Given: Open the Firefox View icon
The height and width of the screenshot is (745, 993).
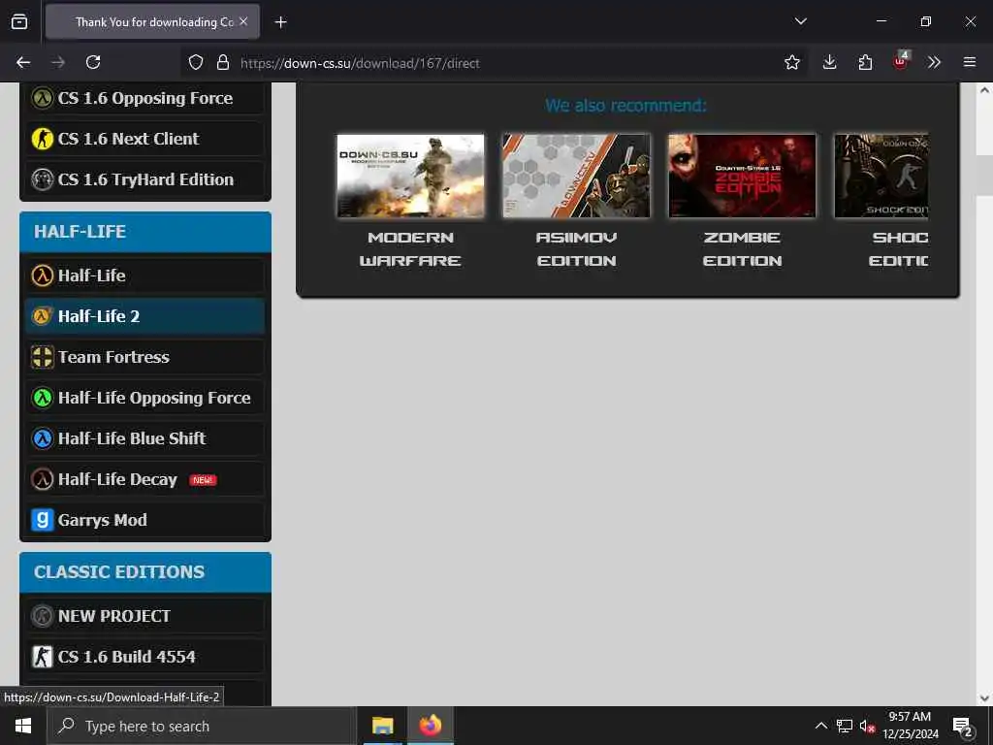Looking at the screenshot, I should (x=19, y=21).
